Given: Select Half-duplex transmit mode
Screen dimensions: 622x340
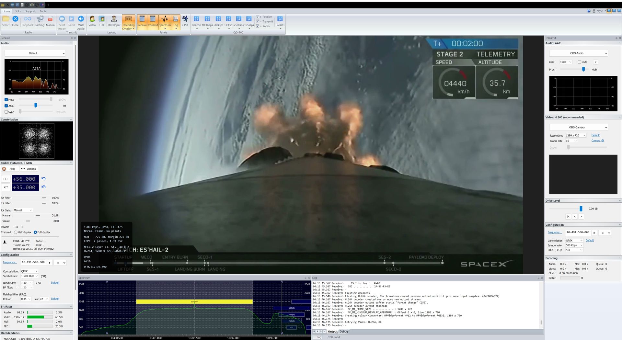Looking at the screenshot, I should 15,232.
